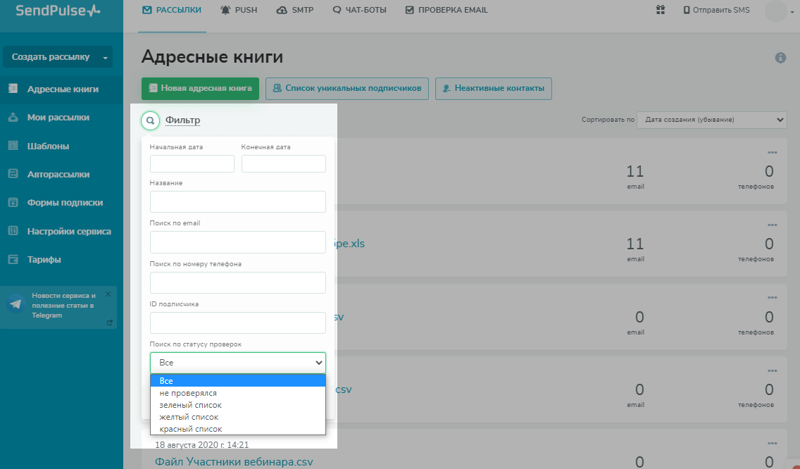Click the 'Поиск по email' input field

[x=237, y=242]
